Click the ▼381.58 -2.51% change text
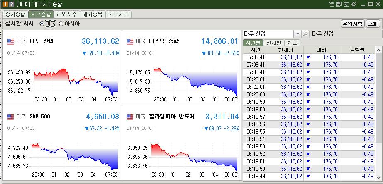383x184 pixels. [x=220, y=53]
